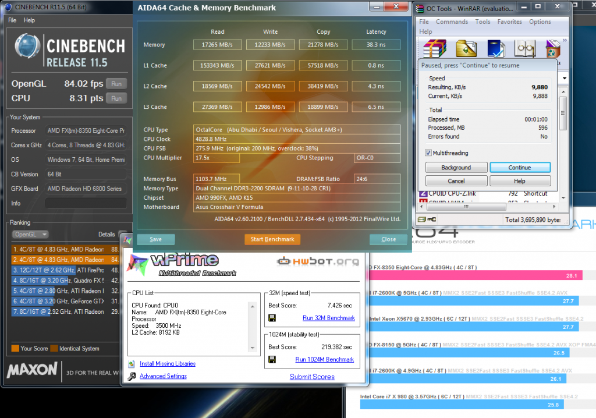Cancel the WinRAR operation
Screen dimensions: 596x418
[456, 181]
